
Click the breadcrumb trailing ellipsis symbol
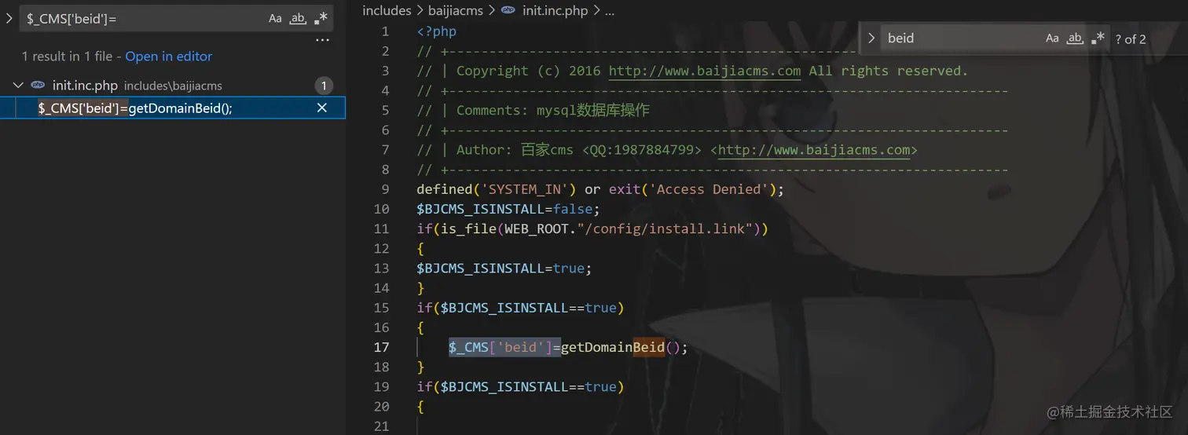(x=610, y=11)
